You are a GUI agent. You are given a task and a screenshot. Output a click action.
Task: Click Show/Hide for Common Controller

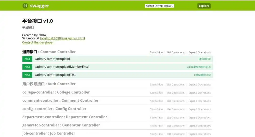click(156, 53)
